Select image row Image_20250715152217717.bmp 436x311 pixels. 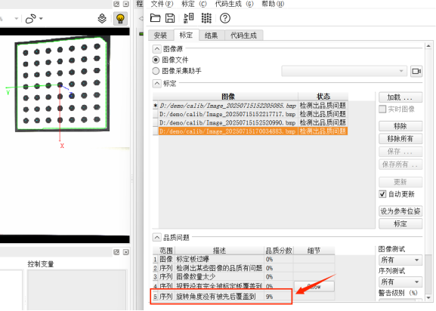(253, 114)
